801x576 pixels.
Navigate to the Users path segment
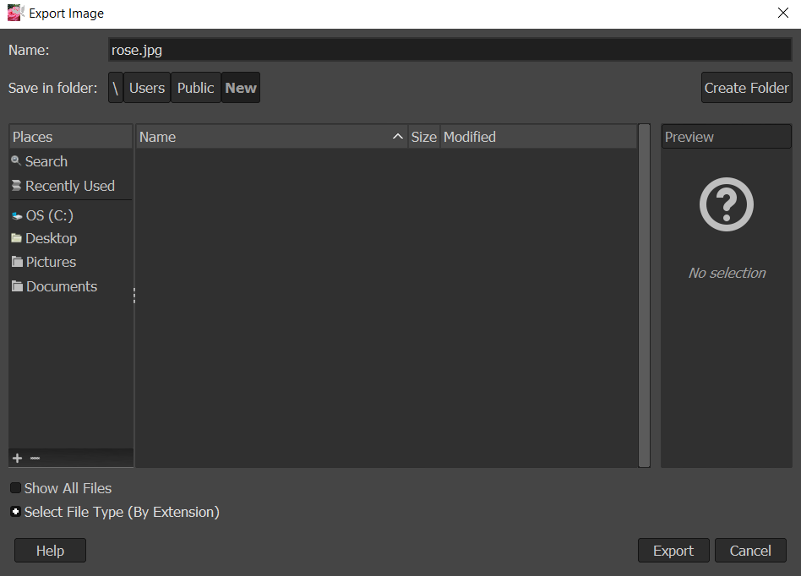tap(147, 88)
